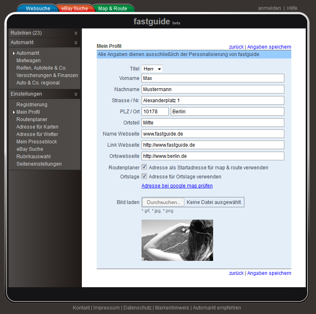Click the Link Webseite input field
Image resolution: width=316 pixels, height=314 pixels.
click(x=213, y=145)
